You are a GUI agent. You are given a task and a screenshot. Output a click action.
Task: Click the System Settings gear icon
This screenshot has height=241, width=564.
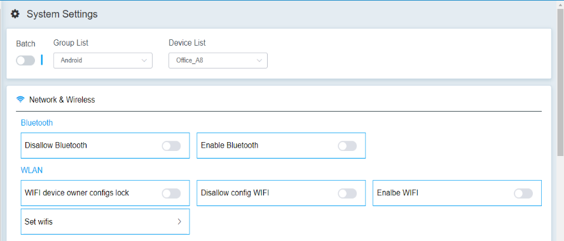(15, 14)
